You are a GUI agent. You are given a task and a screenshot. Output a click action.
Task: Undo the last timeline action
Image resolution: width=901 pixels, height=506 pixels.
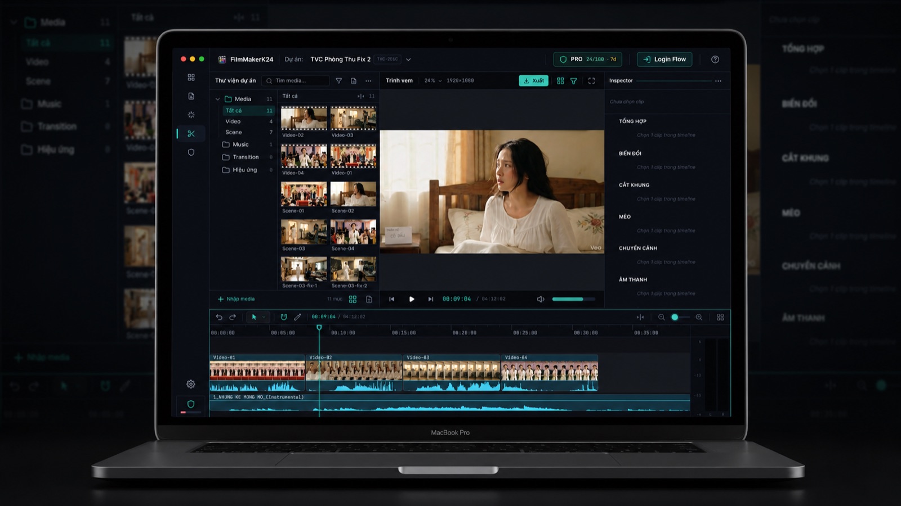[219, 317]
